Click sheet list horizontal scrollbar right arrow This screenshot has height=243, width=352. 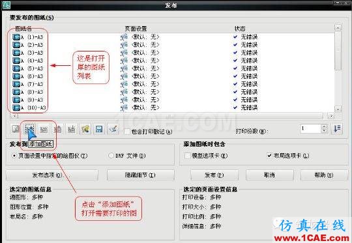331,116
